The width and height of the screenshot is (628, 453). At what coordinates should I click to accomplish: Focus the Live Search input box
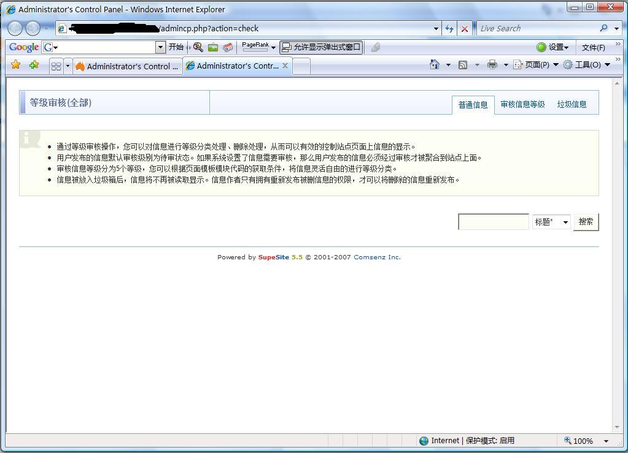[x=538, y=28]
